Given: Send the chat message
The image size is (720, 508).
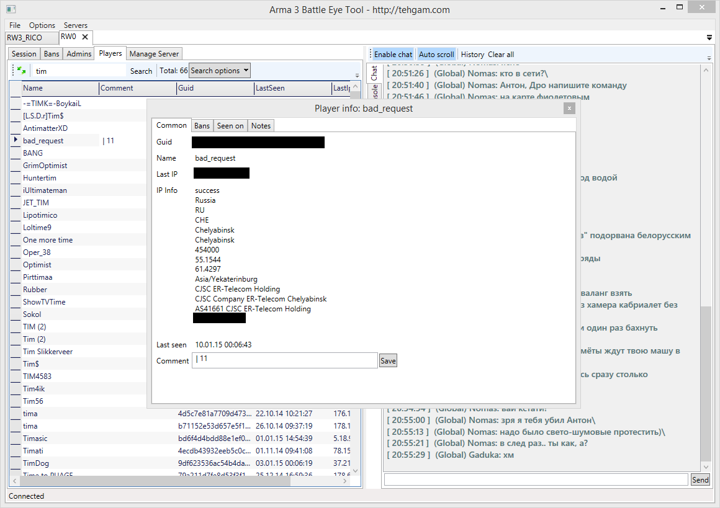Looking at the screenshot, I should [700, 480].
